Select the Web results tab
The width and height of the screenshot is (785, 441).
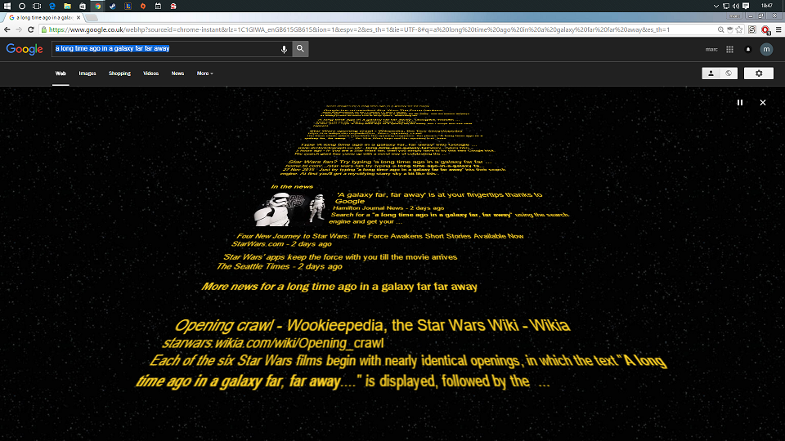pos(61,73)
